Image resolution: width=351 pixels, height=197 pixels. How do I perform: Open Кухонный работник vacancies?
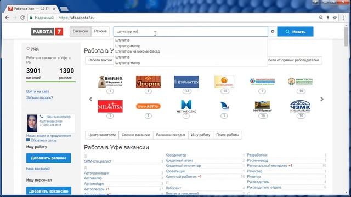[x=181, y=177]
